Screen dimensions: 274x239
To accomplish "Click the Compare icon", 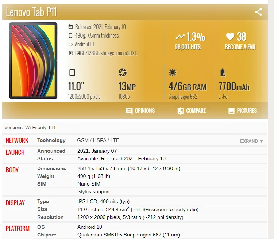I will pos(180,111).
